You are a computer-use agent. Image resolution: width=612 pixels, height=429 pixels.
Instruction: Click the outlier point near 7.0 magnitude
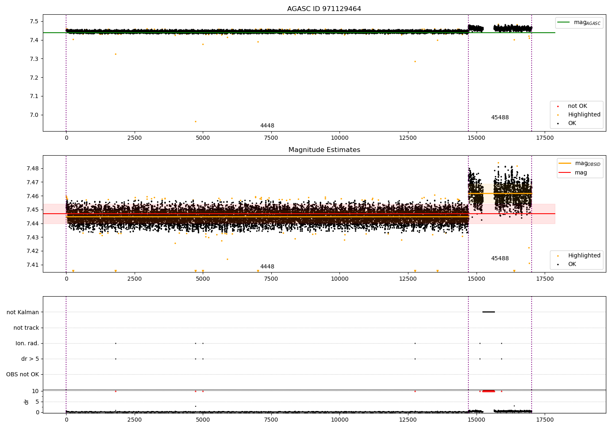(195, 121)
